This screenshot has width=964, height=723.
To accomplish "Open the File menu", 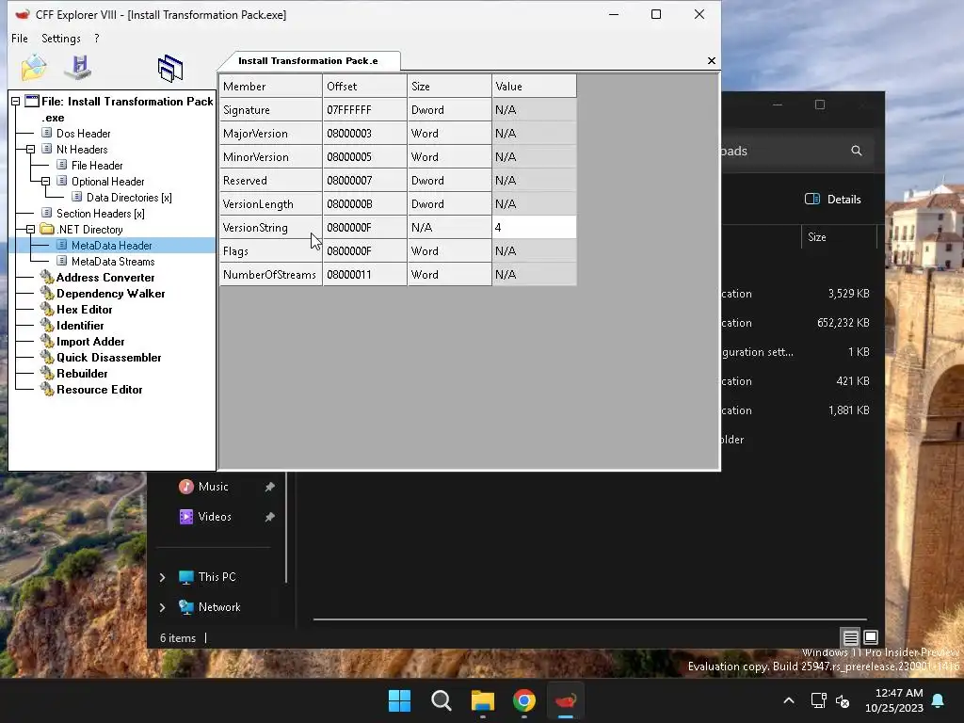I will tap(20, 38).
